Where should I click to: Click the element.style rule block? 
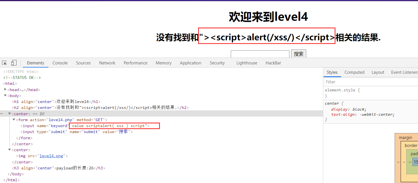coord(371,93)
